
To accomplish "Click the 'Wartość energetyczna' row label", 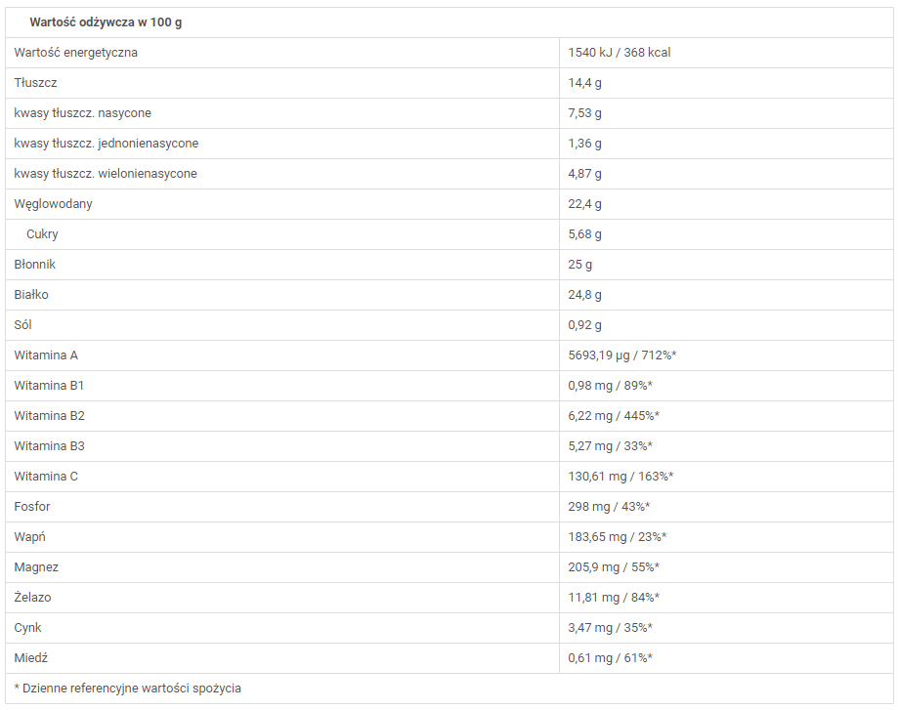I will tap(75, 53).
